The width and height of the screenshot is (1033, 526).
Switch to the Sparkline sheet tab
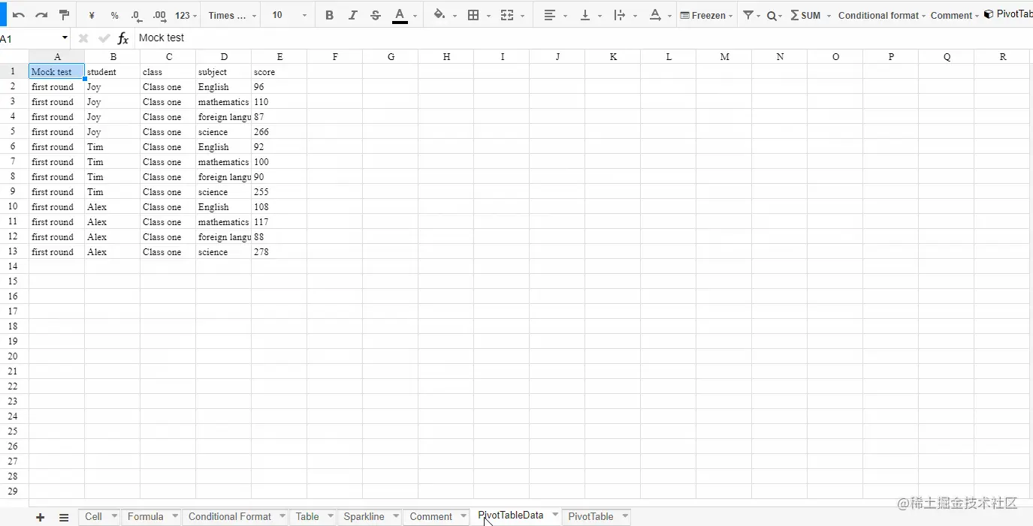click(364, 516)
